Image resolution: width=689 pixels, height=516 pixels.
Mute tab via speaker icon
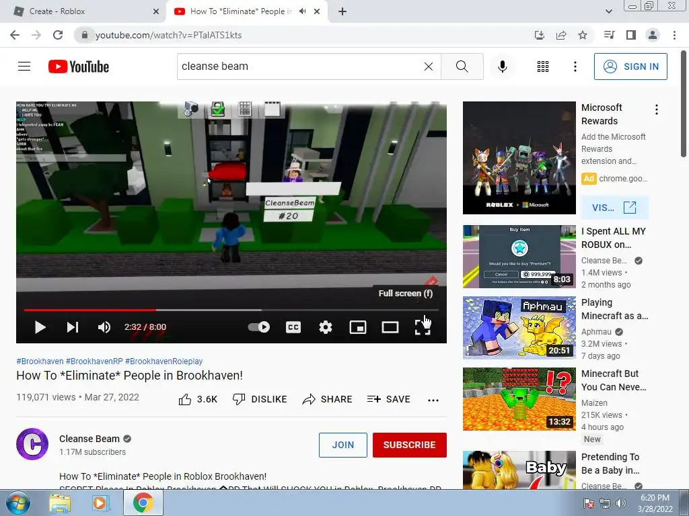(303, 11)
